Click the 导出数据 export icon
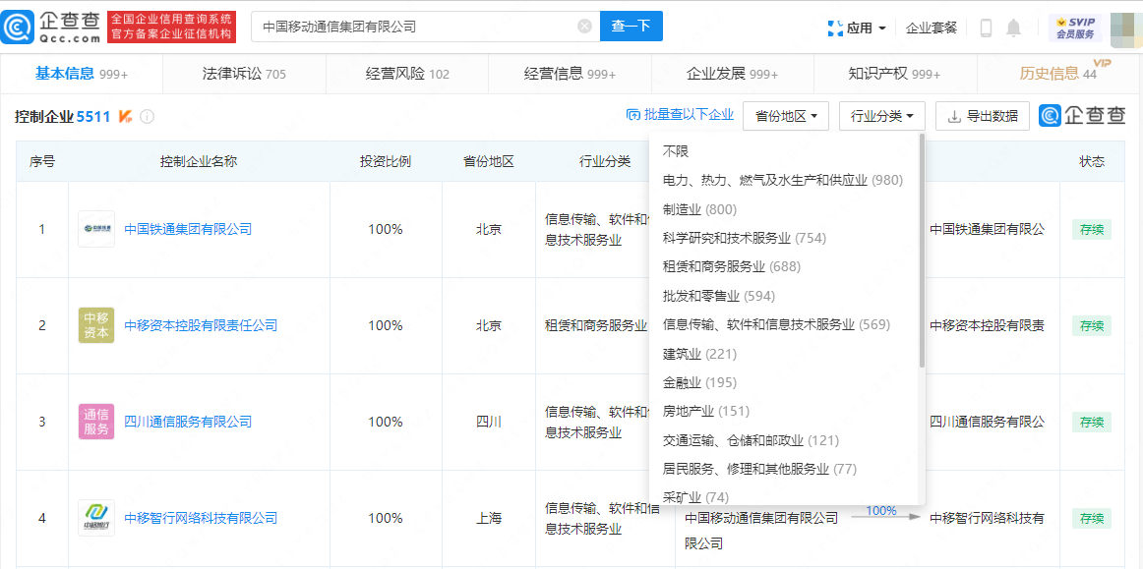Screen dimensions: 1143x569 (954, 116)
